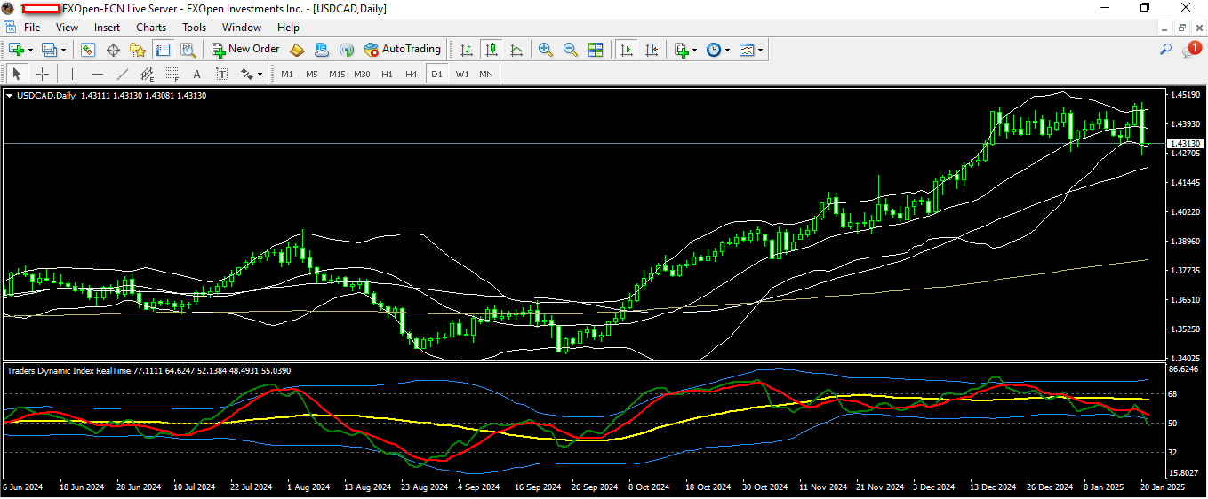Open the Strategy Tester icon
This screenshot has width=1208, height=499.
187,50
